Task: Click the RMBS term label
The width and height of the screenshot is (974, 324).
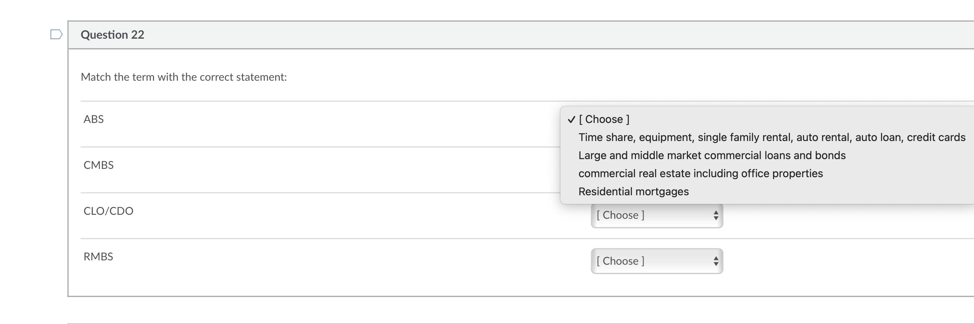Action: tap(98, 257)
